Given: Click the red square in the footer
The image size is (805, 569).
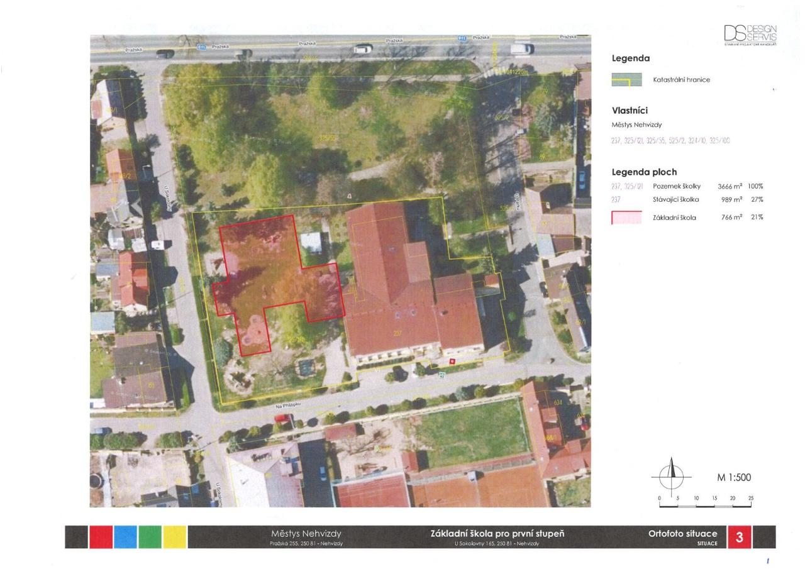Looking at the screenshot, I should (101, 537).
